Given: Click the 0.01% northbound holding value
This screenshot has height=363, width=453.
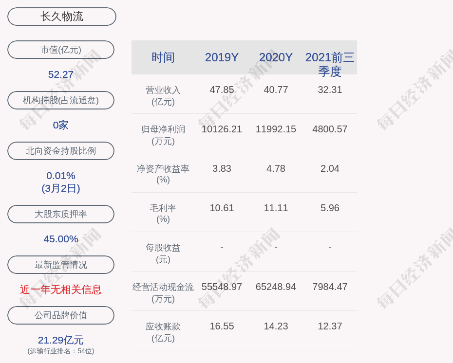Looking at the screenshot, I should point(61,176).
